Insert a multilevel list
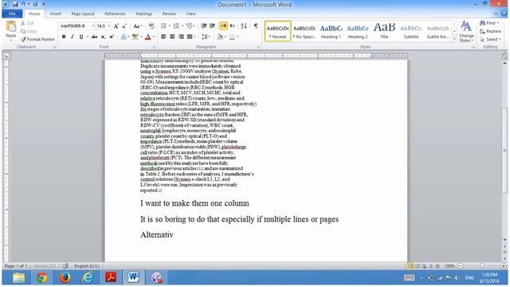 (x=190, y=26)
